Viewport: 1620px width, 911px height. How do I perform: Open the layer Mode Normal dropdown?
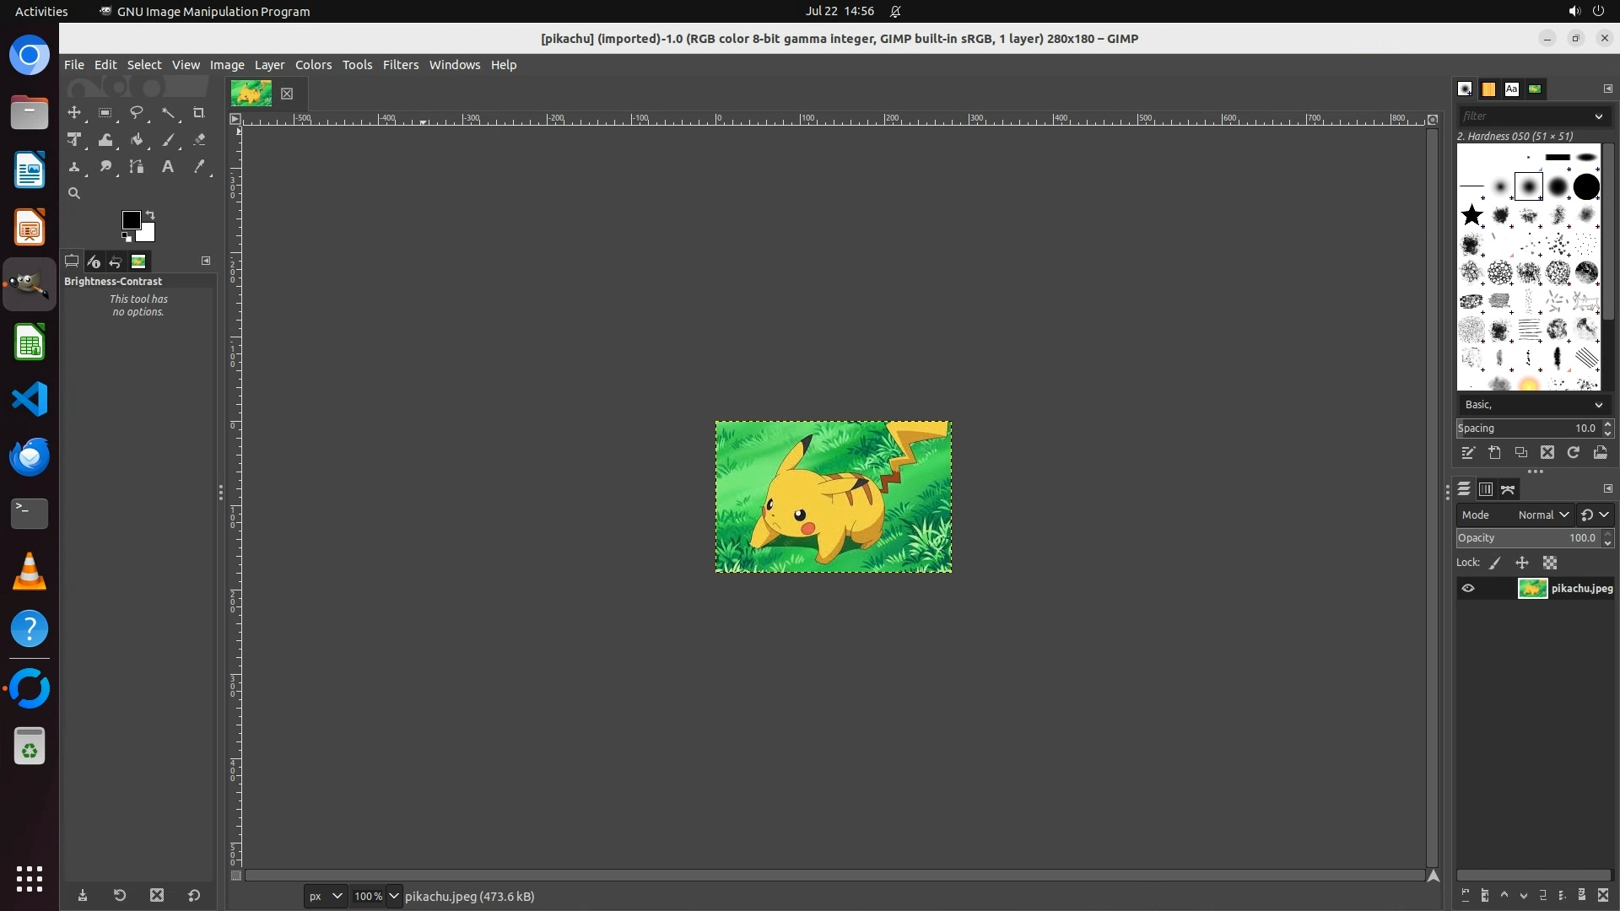1542,515
